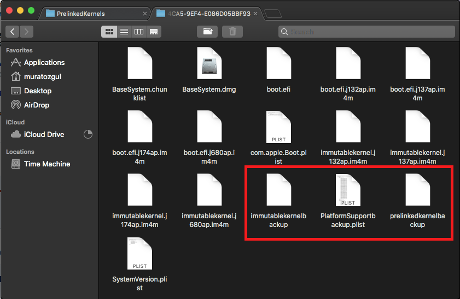Switch to gallery cover flow view
The width and height of the screenshot is (460, 299).
tap(154, 32)
